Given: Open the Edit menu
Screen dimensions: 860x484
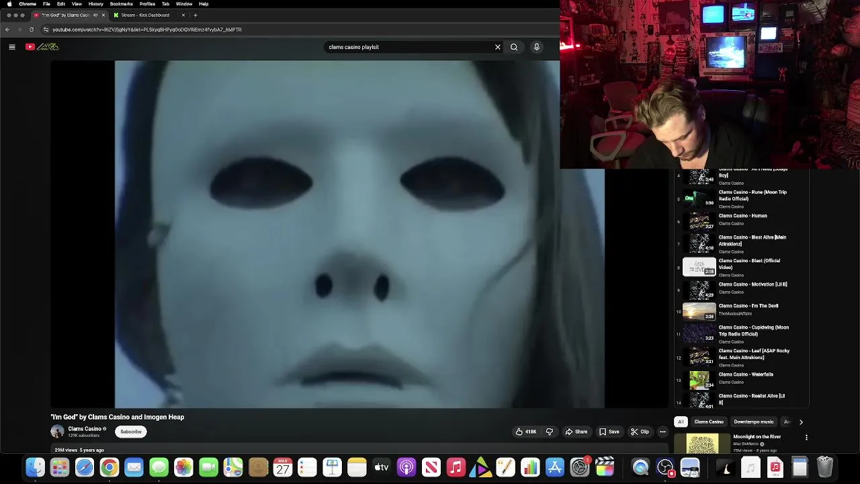Looking at the screenshot, I should pyautogui.click(x=60, y=4).
